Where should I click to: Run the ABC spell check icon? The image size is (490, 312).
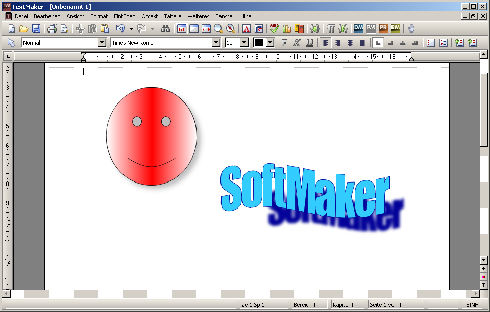point(274,29)
